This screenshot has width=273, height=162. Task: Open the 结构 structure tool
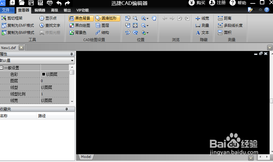pyautogui.click(x=102, y=33)
